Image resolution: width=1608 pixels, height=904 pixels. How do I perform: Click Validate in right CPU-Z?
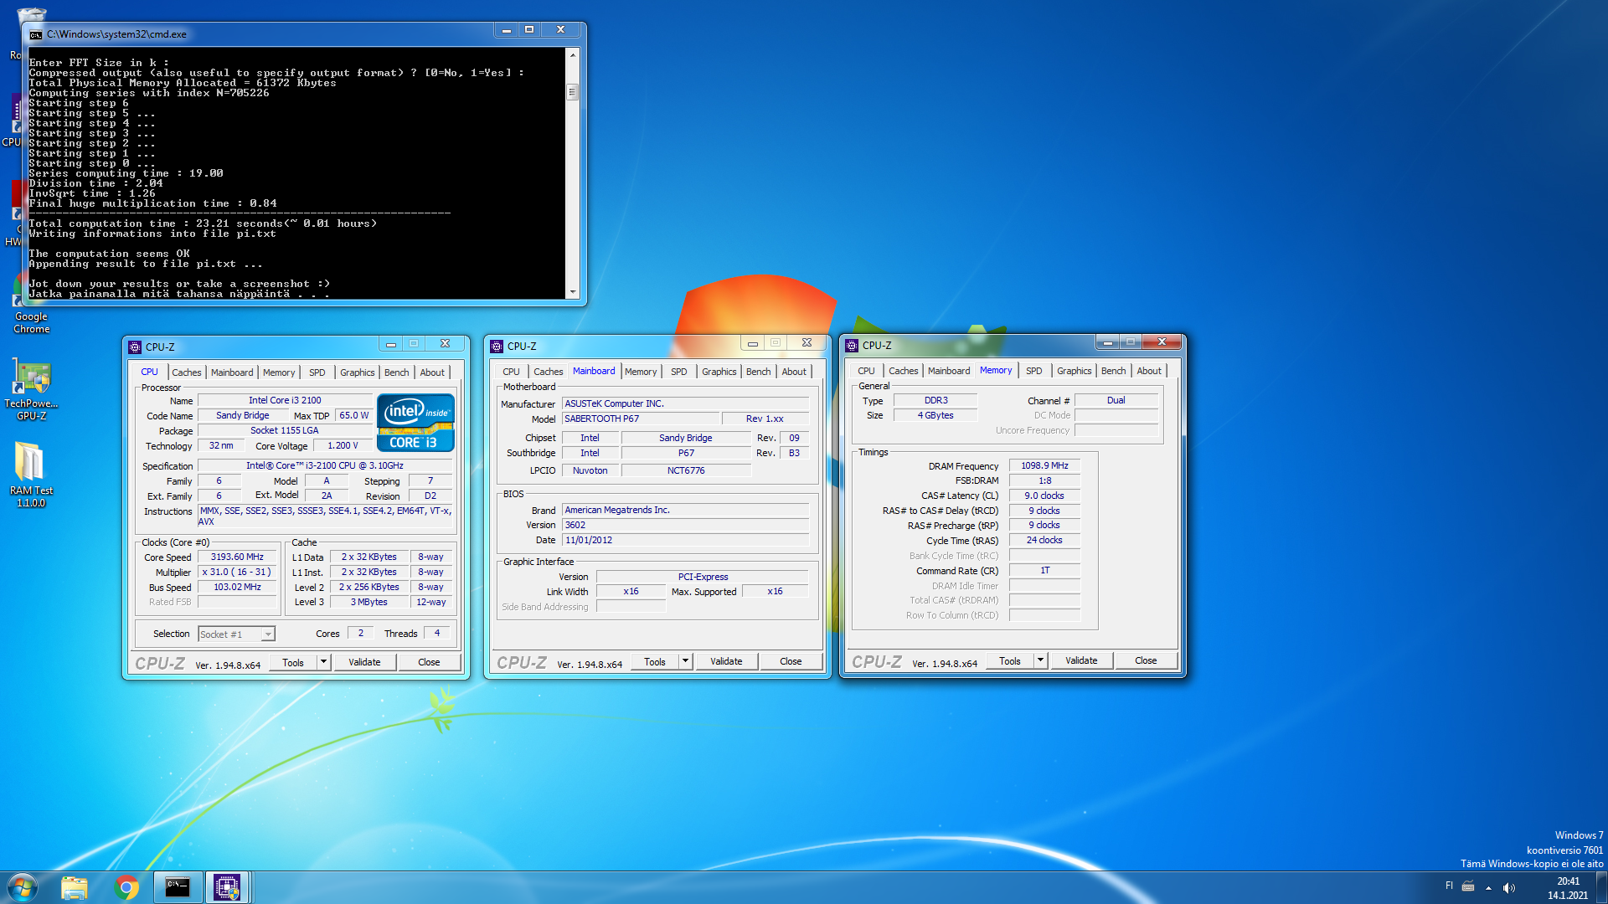coord(1081,660)
